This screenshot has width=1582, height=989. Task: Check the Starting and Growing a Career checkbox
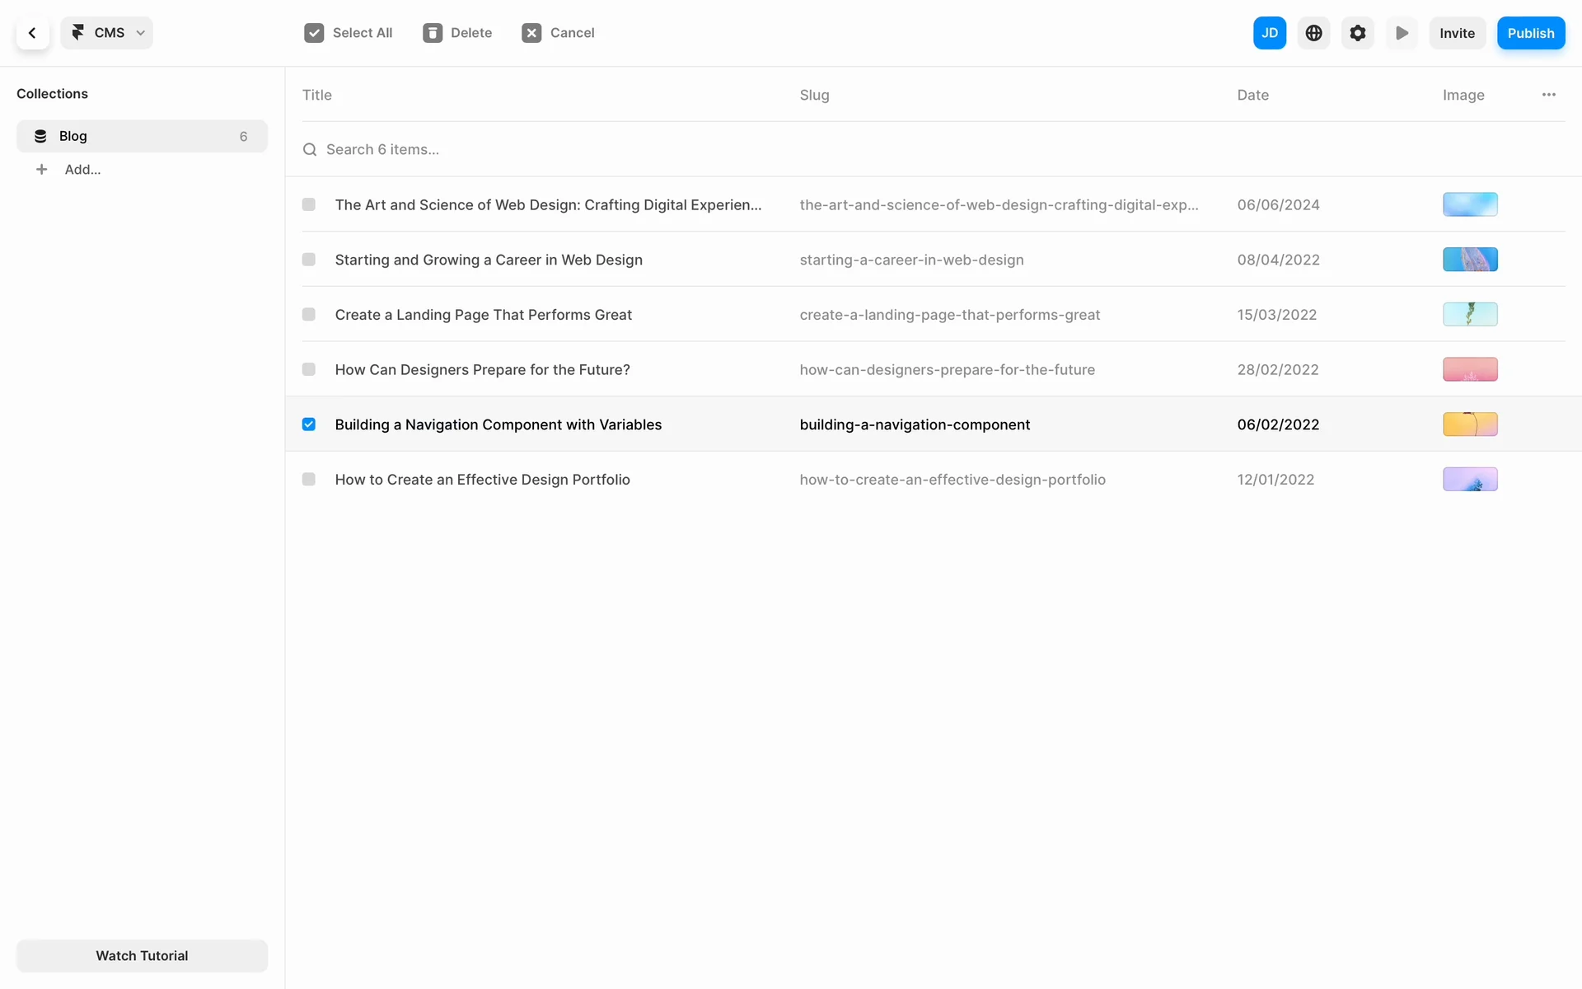point(309,260)
